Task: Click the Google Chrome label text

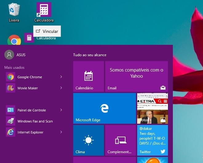Action: (30, 77)
